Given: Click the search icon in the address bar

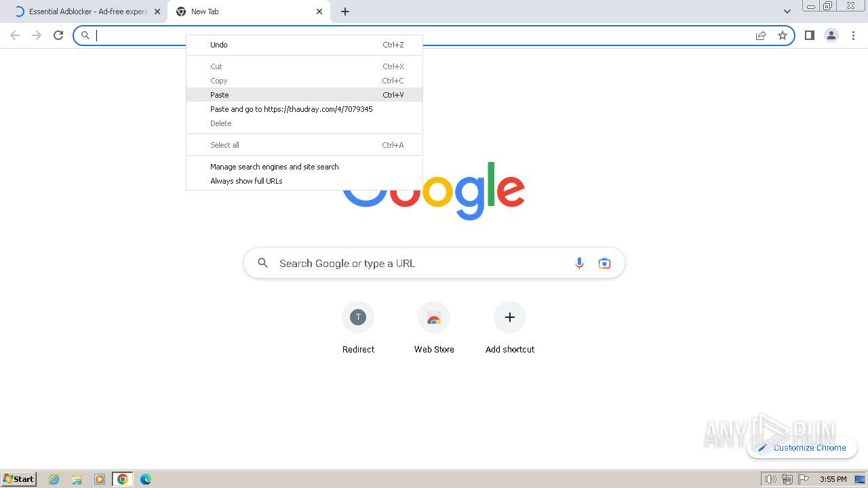Looking at the screenshot, I should pyautogui.click(x=85, y=35).
